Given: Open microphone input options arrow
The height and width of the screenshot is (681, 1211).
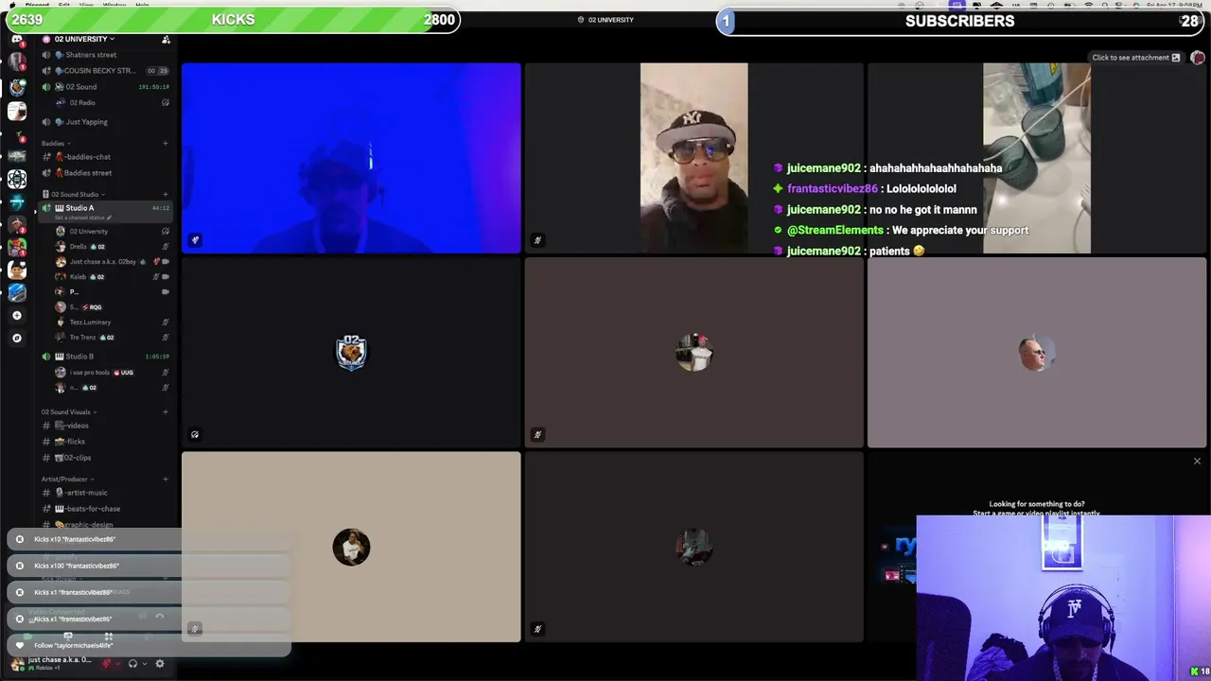Looking at the screenshot, I should click(x=118, y=663).
